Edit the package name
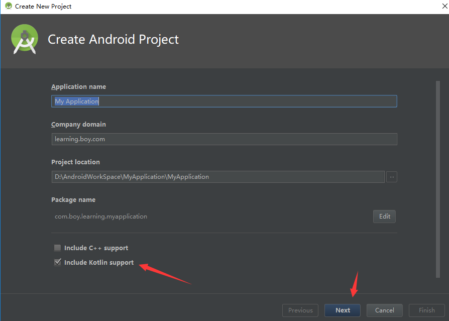Viewport: 449px width, 321px height. (384, 217)
